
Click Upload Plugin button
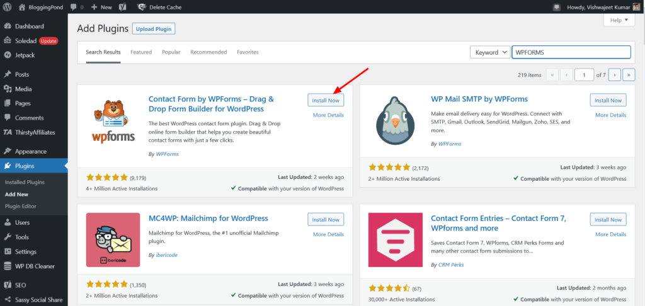click(154, 29)
